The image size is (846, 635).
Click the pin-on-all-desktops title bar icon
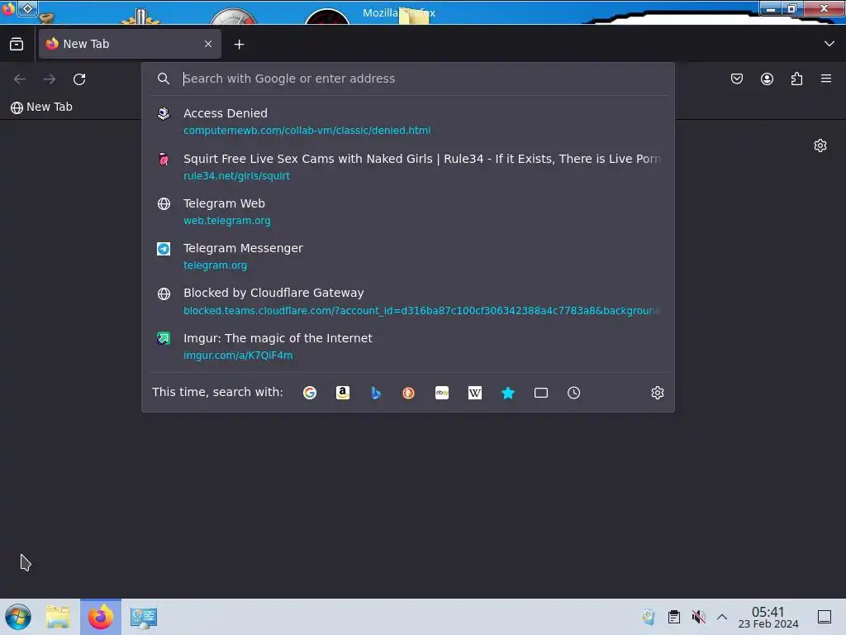click(x=27, y=8)
